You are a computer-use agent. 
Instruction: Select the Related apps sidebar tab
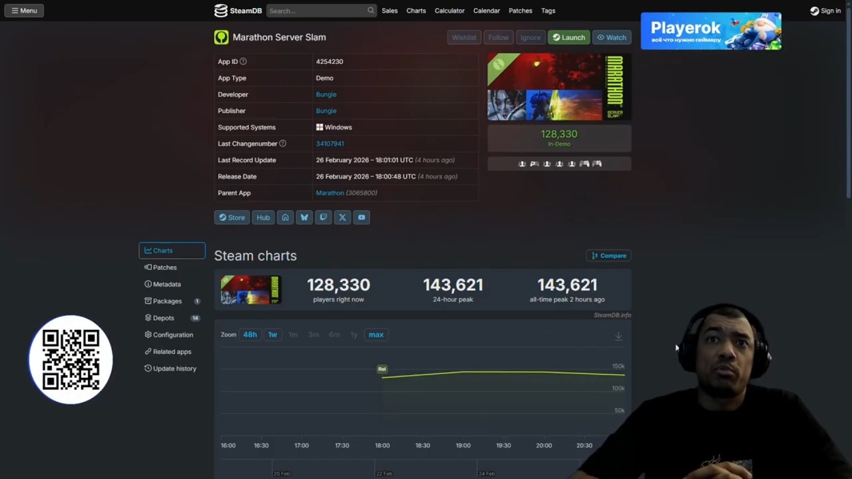pos(172,352)
